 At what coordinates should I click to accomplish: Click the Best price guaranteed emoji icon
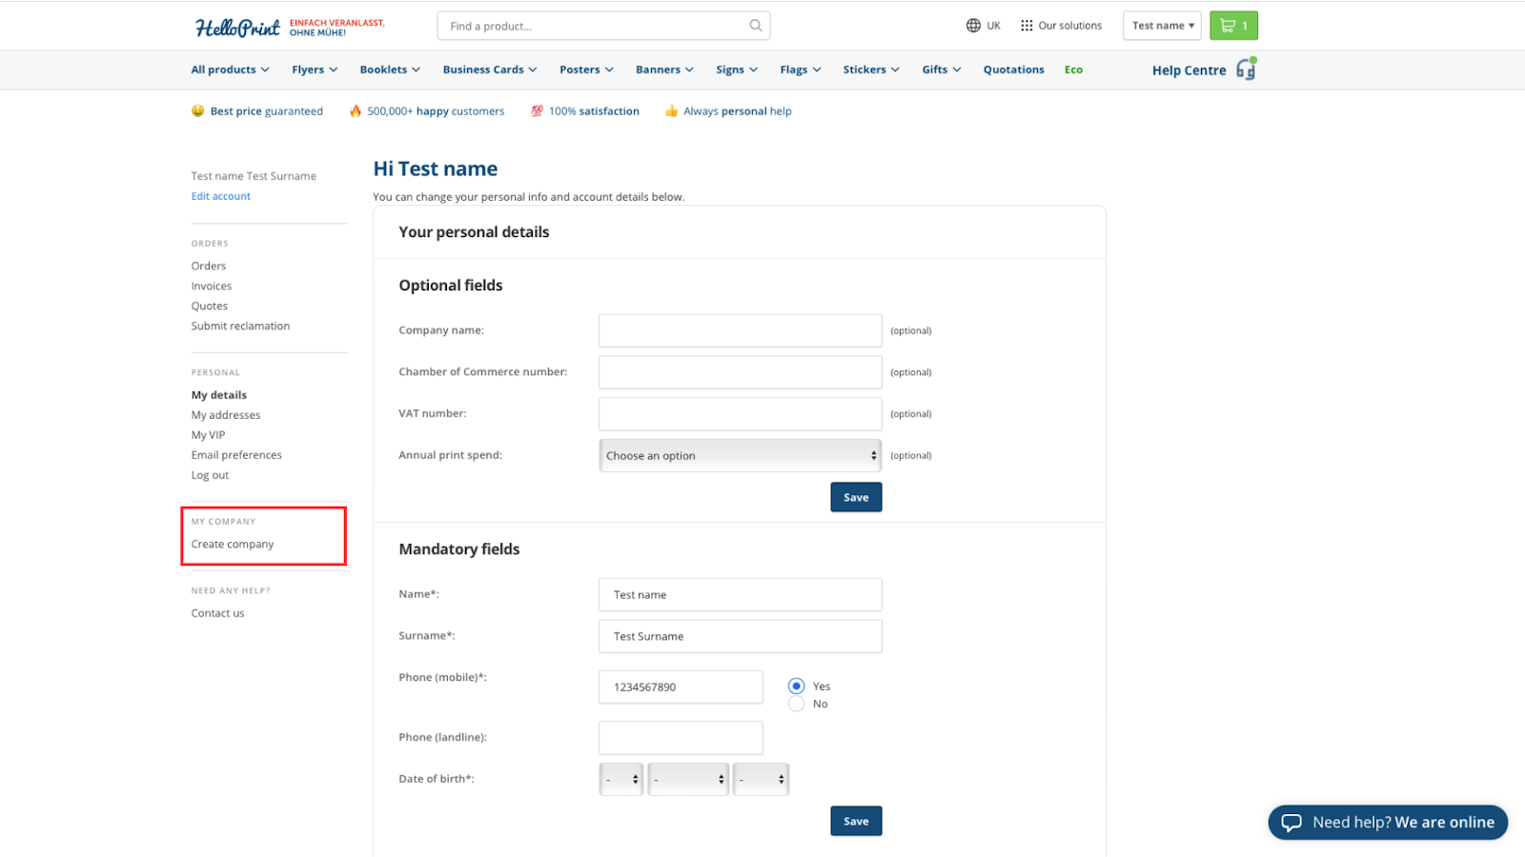198,111
